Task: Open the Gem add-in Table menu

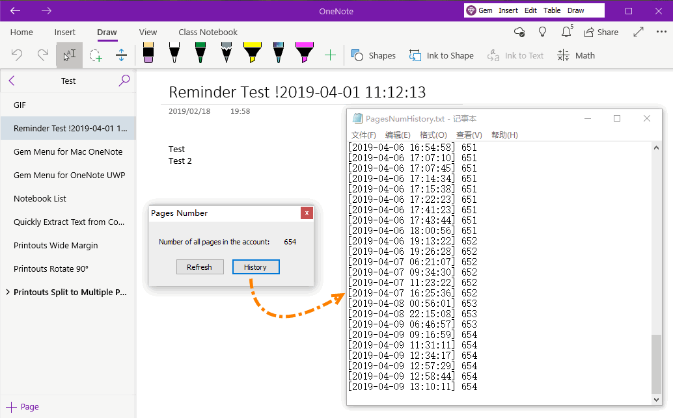Action: [552, 10]
